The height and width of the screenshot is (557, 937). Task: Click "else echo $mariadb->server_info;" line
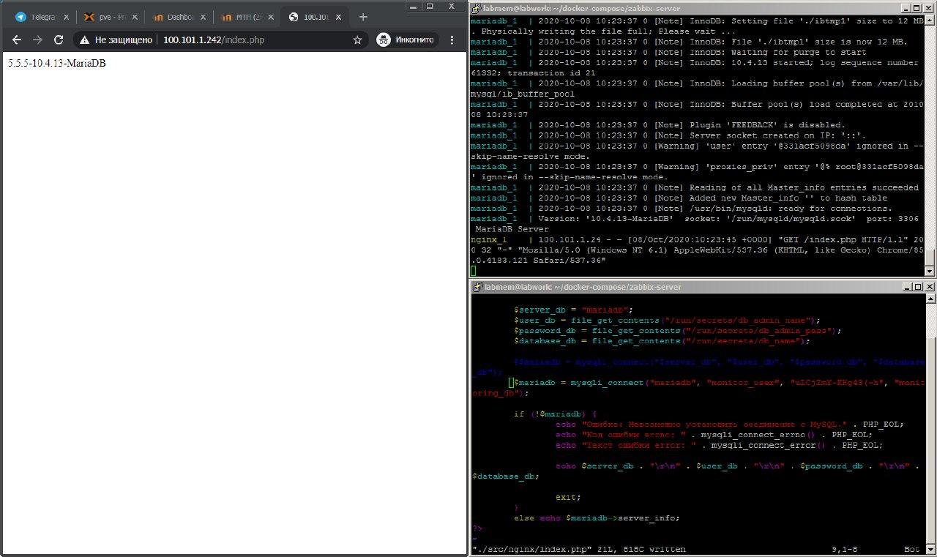point(597,518)
